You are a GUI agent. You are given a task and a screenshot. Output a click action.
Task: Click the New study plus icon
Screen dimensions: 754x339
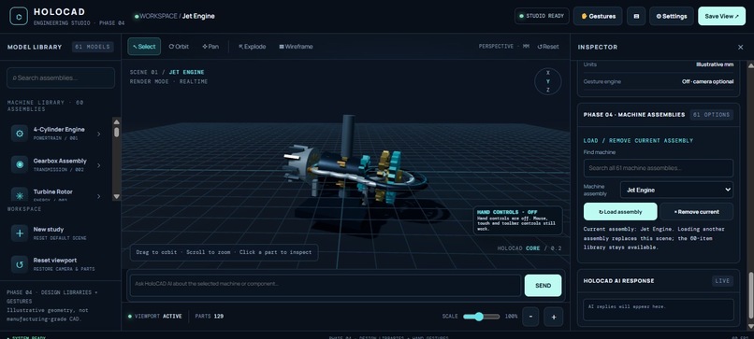(x=20, y=233)
